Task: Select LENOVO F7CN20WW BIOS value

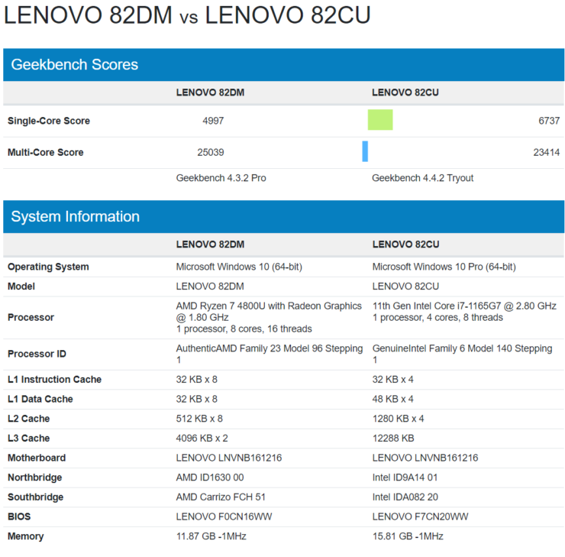Action: point(420,517)
